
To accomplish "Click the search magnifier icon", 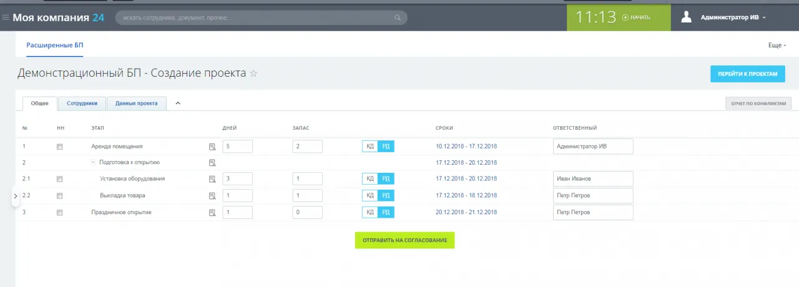I will pos(398,18).
